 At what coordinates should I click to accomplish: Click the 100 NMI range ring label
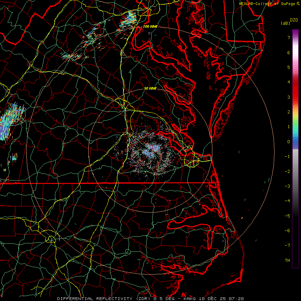150,26
